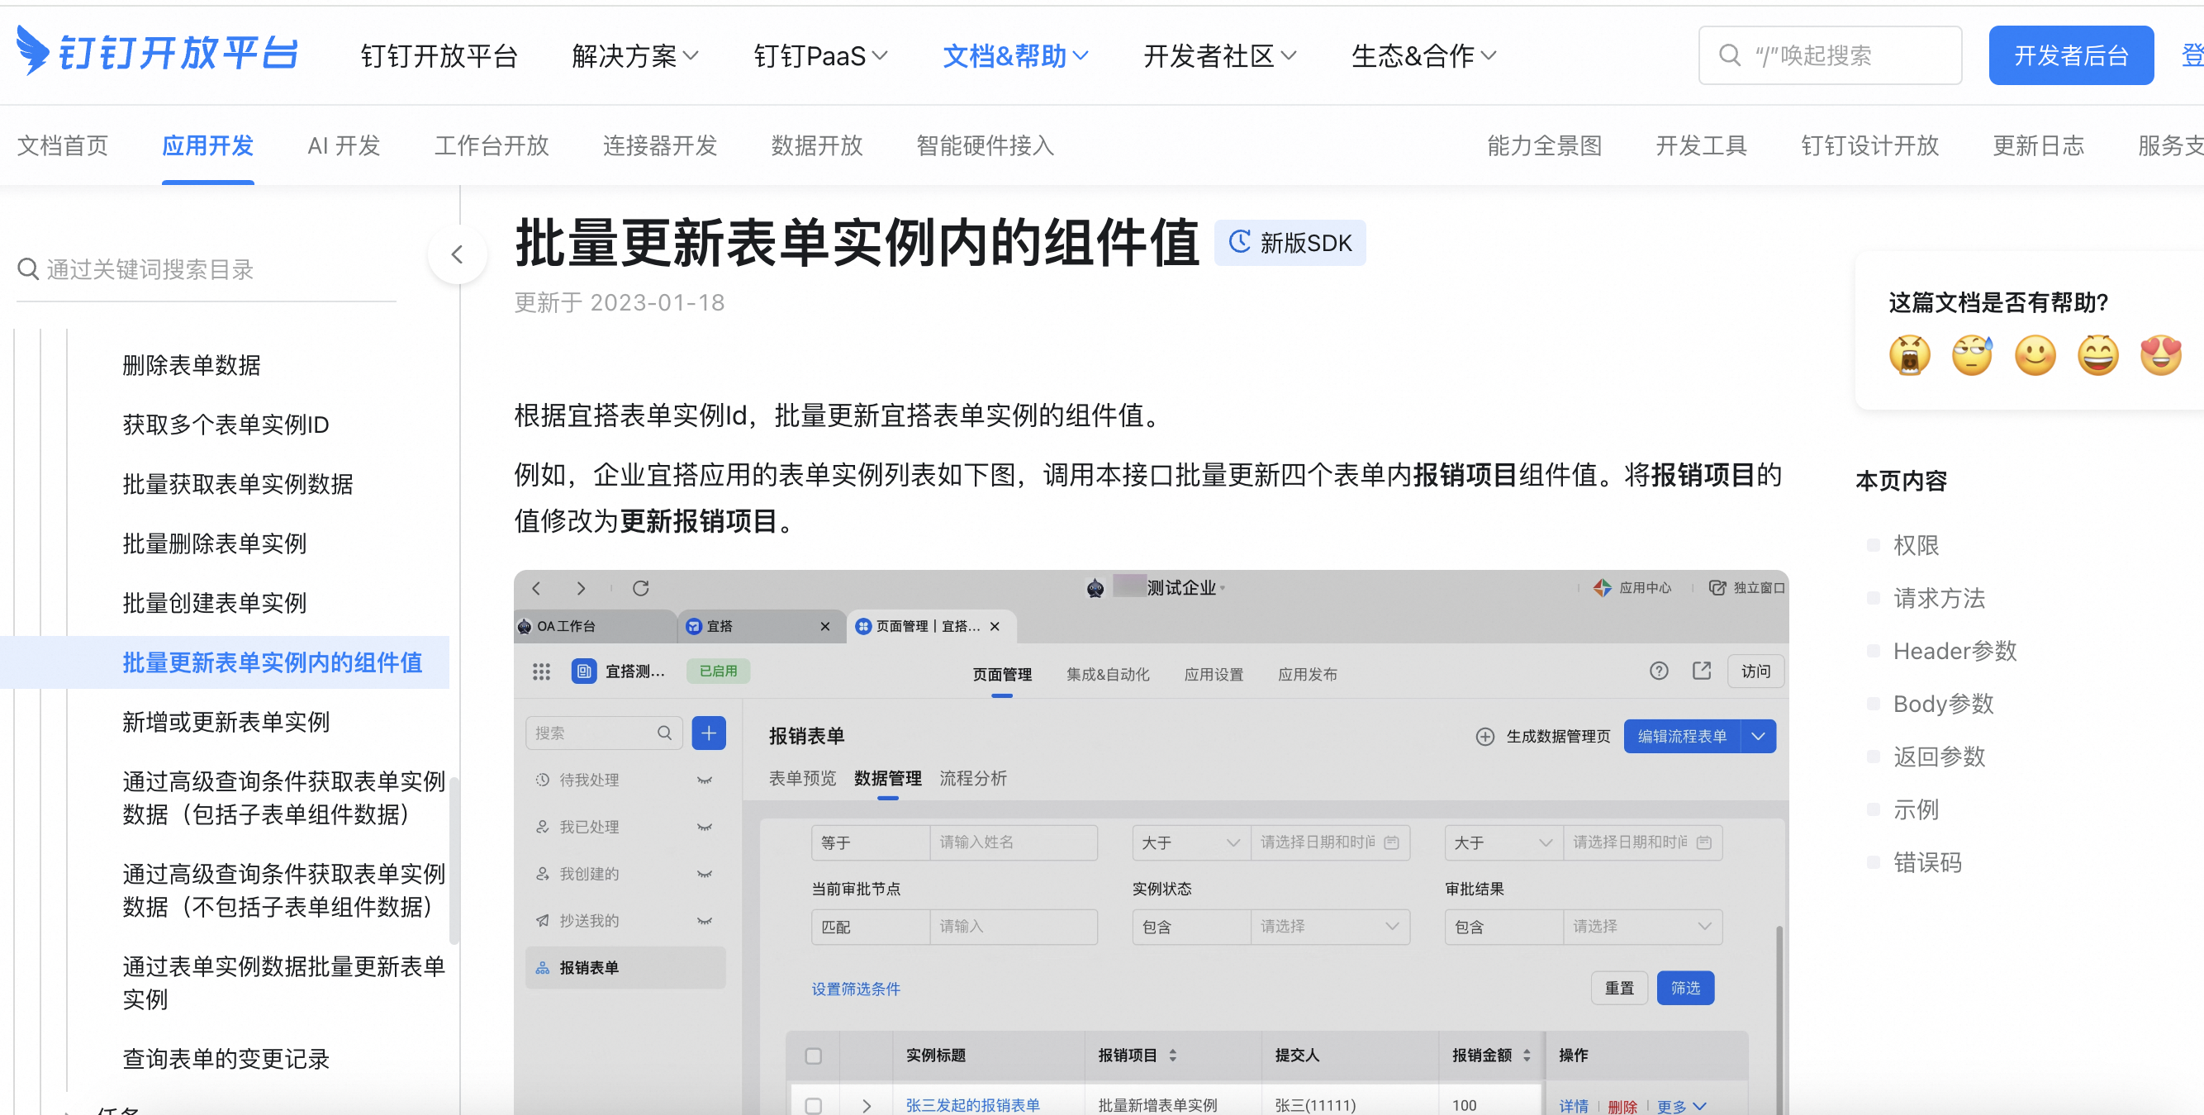The width and height of the screenshot is (2204, 1115).
Task: Switch to the 文档首页 tab
Action: click(63, 145)
